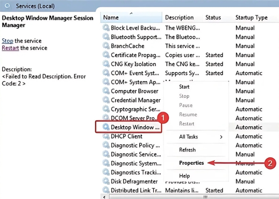Viewport: 279px width, 199px height.
Task: Open Properties from the context menu
Action: click(191, 163)
